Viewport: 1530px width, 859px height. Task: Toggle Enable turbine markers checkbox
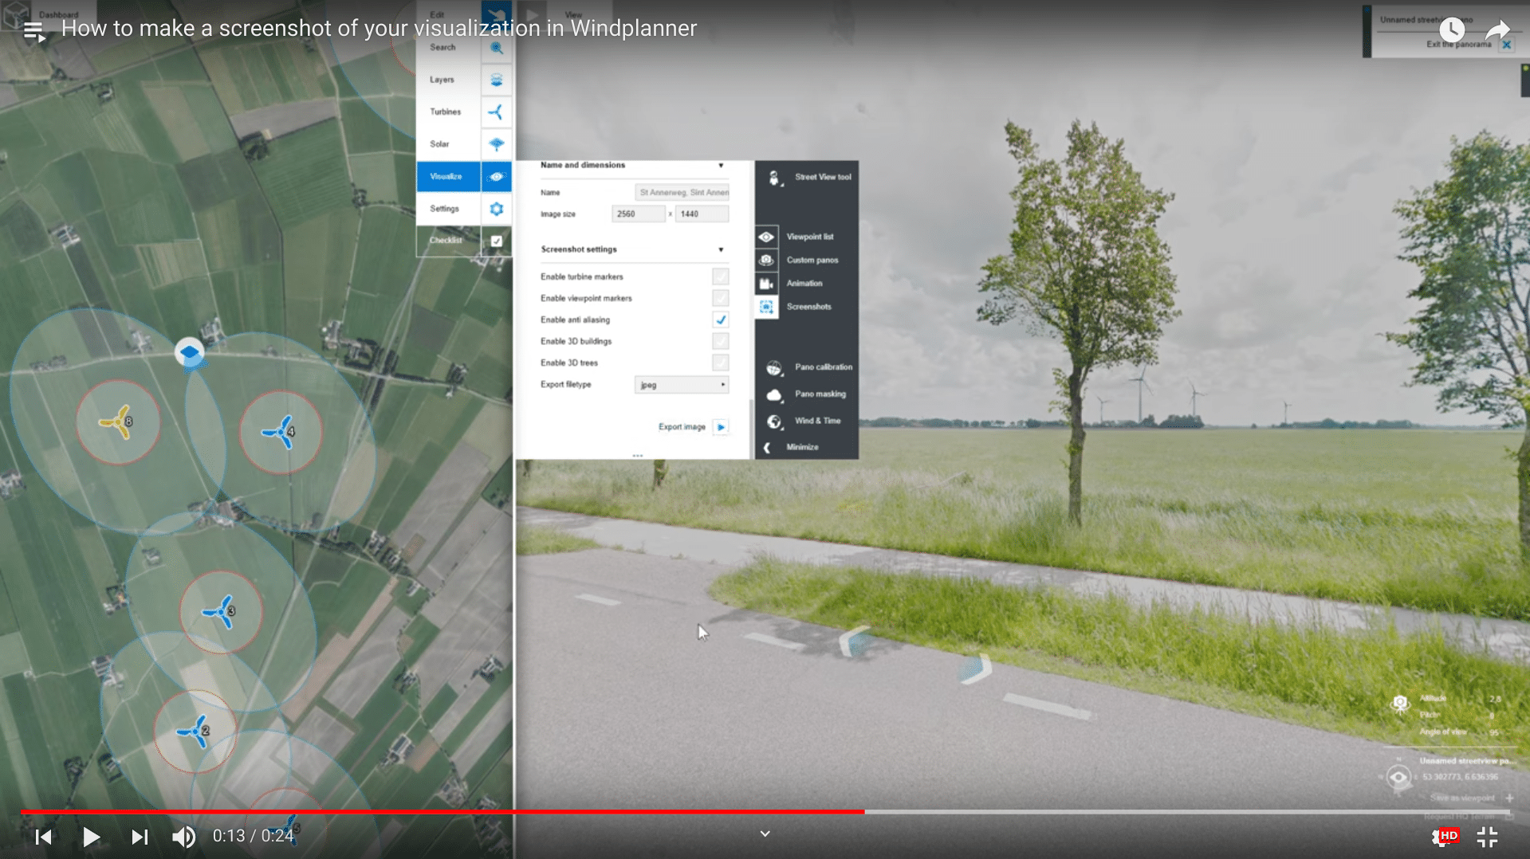pyautogui.click(x=721, y=277)
